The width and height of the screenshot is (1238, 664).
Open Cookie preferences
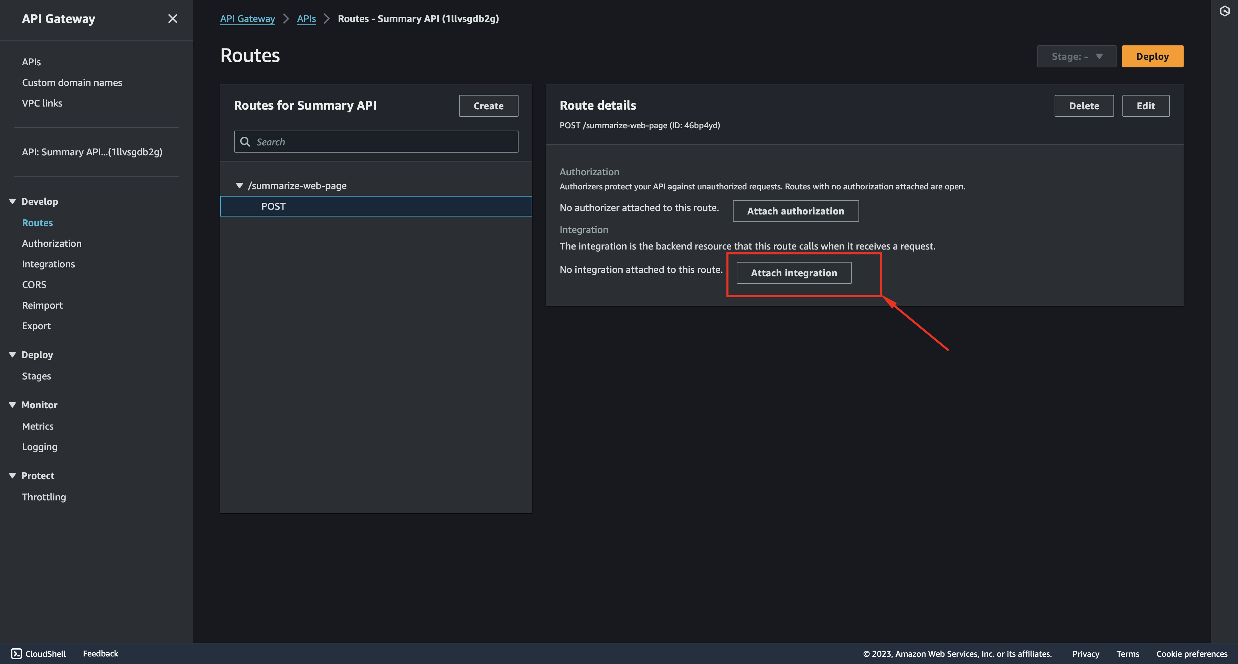pyautogui.click(x=1192, y=653)
